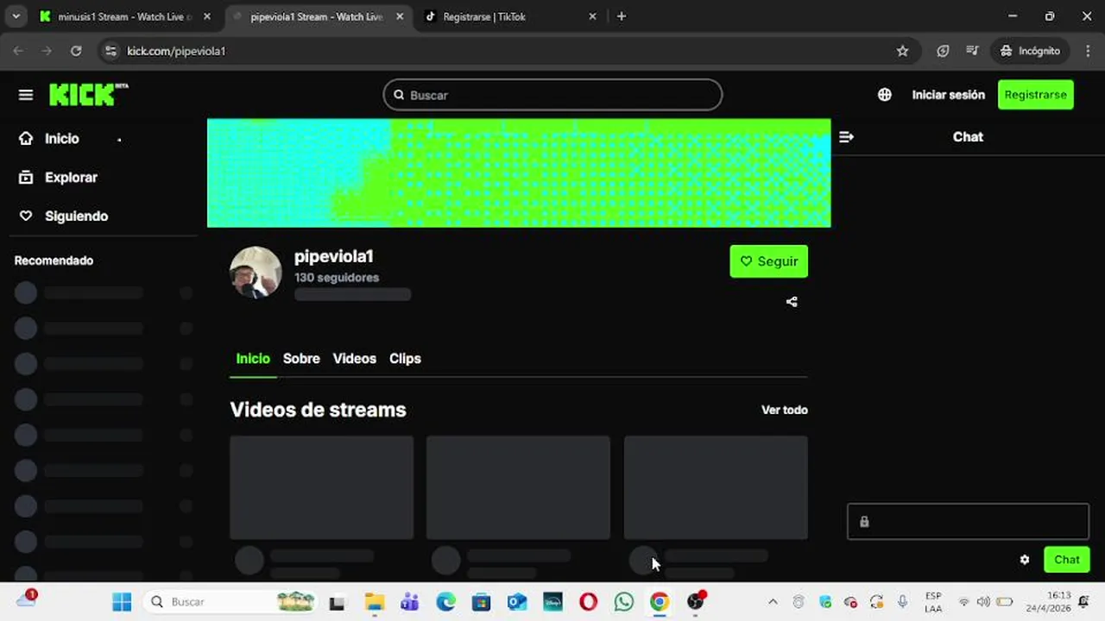Viewport: 1105px width, 621px height.
Task: Click the channel banner image
Action: (x=519, y=173)
